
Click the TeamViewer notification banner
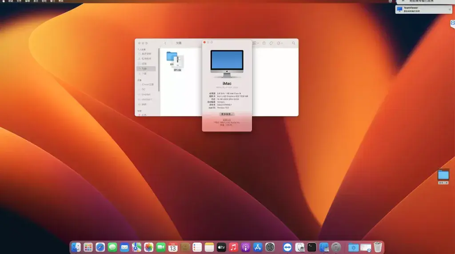(423, 10)
